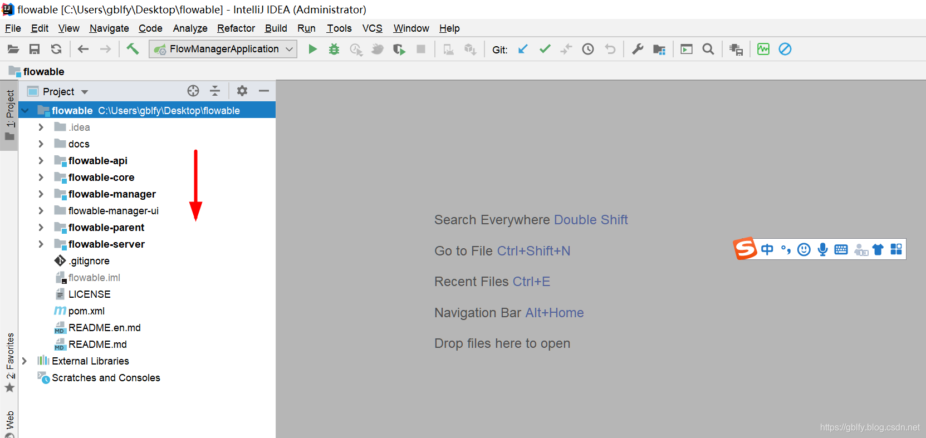Open Sogou IME emoji smiley icon
This screenshot has width=926, height=438.
click(x=804, y=249)
